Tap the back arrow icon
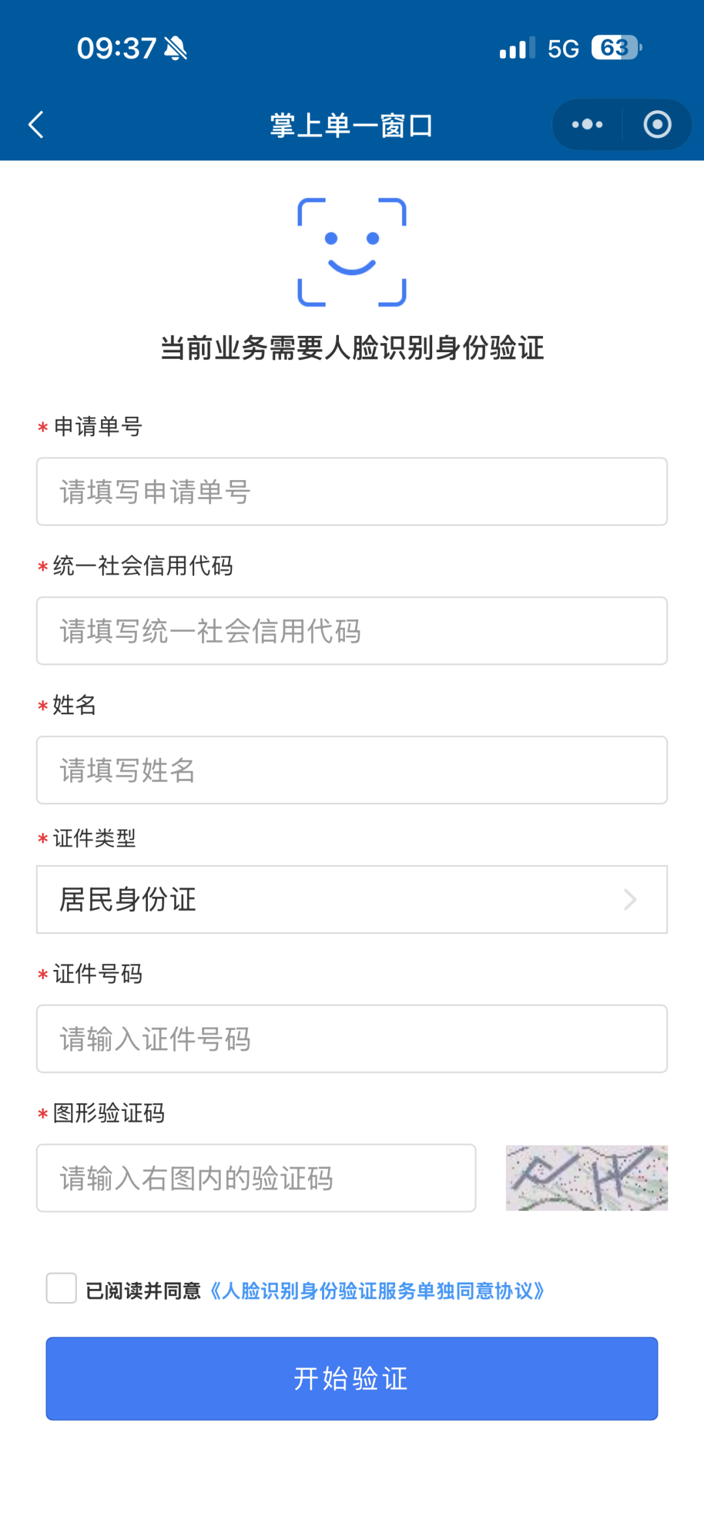The image size is (704, 1527). [37, 125]
